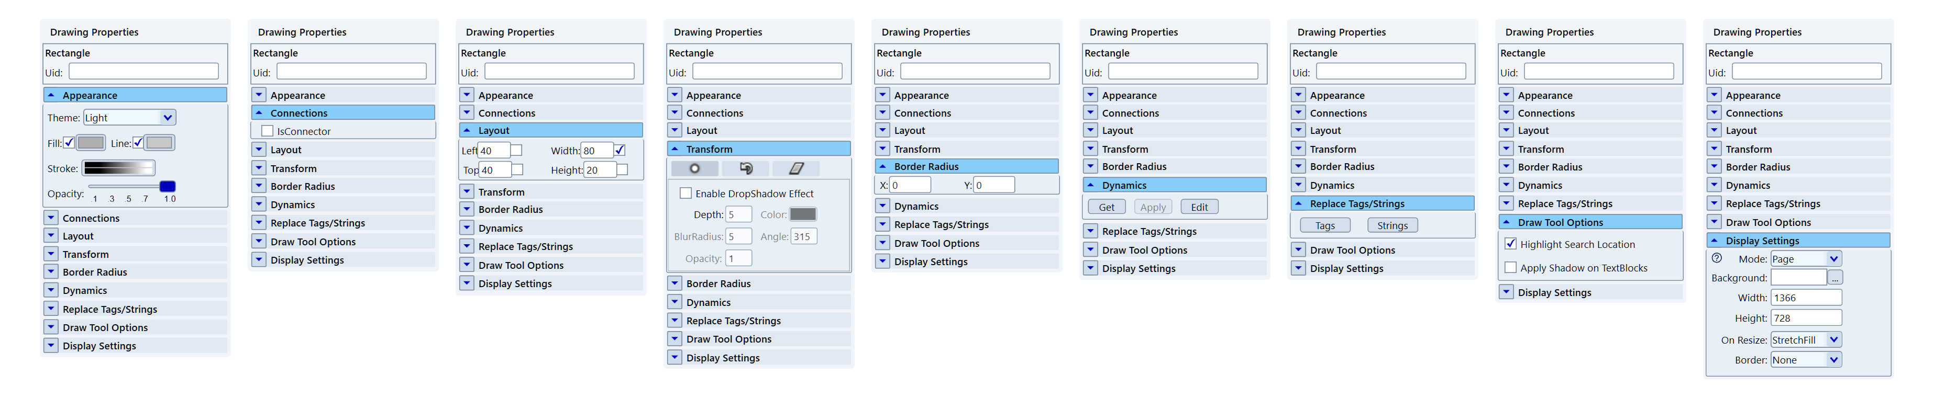Image resolution: width=1934 pixels, height=398 pixels.
Task: Switch to the Tags tab
Action: point(1325,225)
